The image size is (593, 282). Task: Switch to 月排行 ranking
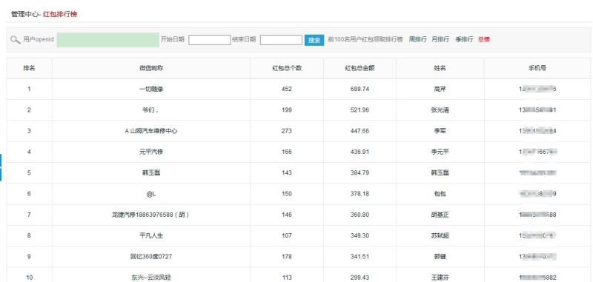440,39
